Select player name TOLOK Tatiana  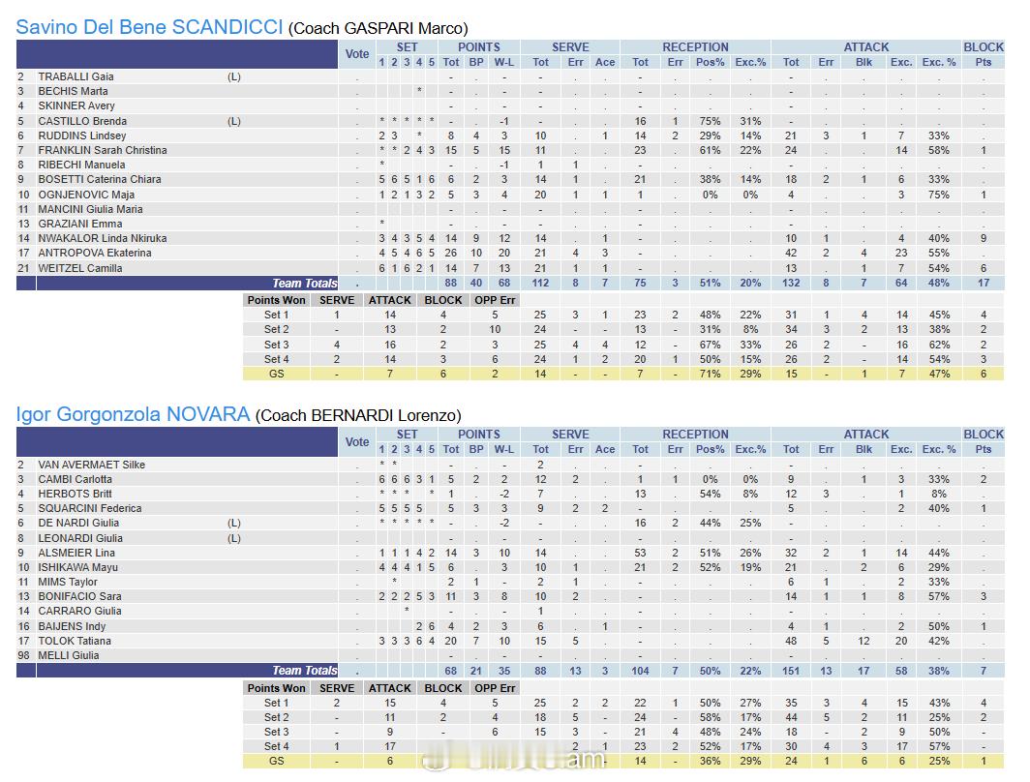point(75,641)
